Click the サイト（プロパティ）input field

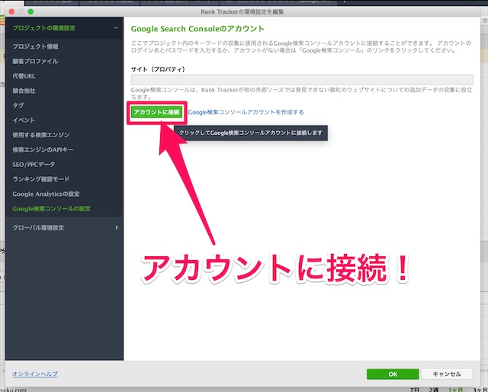pos(302,79)
